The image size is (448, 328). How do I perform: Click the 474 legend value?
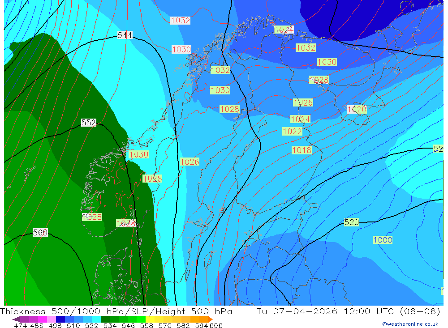21,325
